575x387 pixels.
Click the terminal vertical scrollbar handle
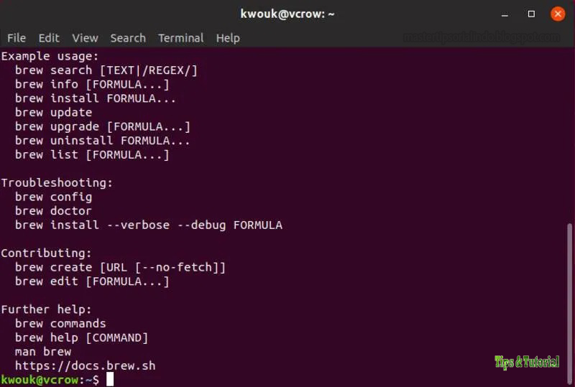point(569,304)
